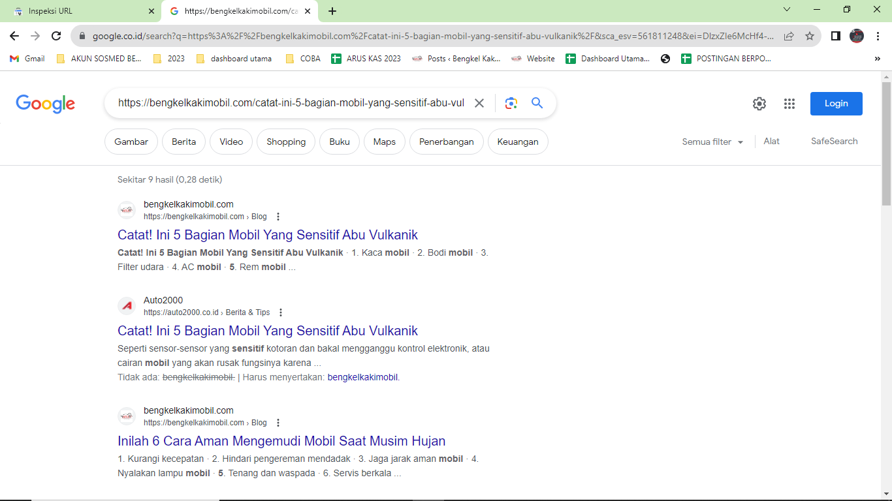Open Chrome three-dot menu
This screenshot has height=501, width=892.
tap(878, 36)
